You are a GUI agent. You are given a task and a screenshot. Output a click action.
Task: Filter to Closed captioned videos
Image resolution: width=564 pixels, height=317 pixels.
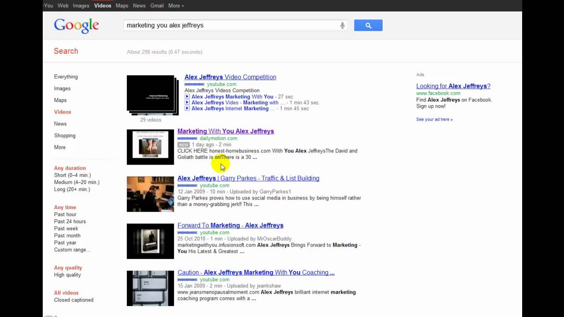74,300
